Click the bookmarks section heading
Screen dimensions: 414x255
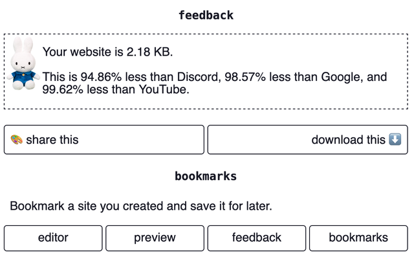pos(206,176)
